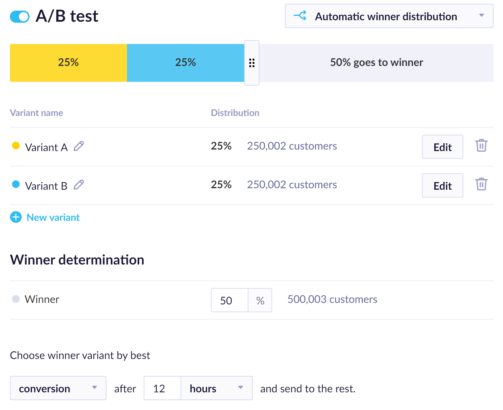This screenshot has height=410, width=503.
Task: Toggle the A/B test switch off
Action: pyautogui.click(x=20, y=17)
